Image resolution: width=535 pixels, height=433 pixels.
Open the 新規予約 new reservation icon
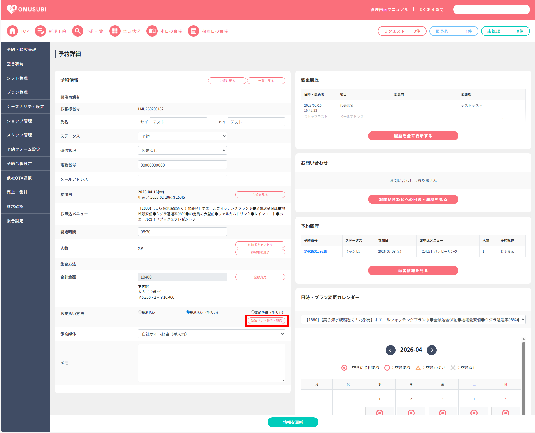pyautogui.click(x=41, y=31)
